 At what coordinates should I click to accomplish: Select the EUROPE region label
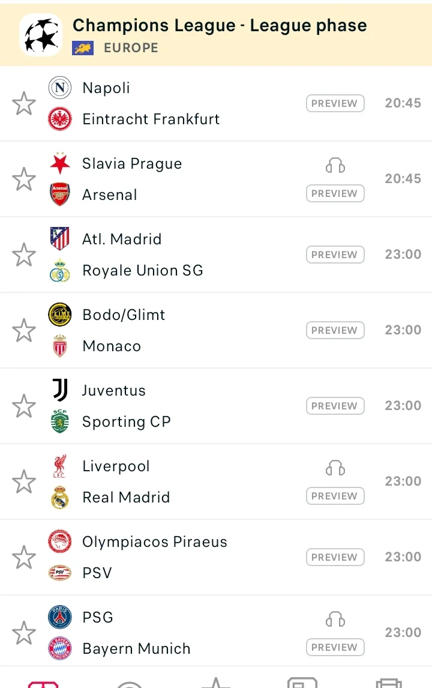pyautogui.click(x=131, y=48)
